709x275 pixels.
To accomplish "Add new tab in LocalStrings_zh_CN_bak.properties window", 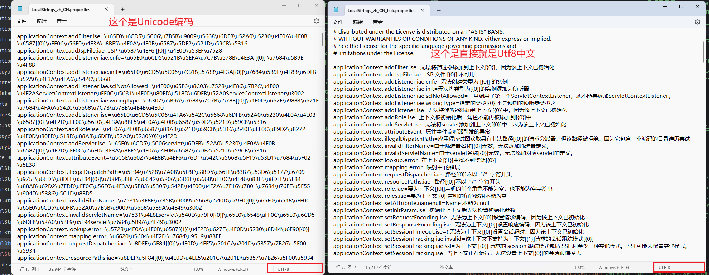I will [439, 11].
